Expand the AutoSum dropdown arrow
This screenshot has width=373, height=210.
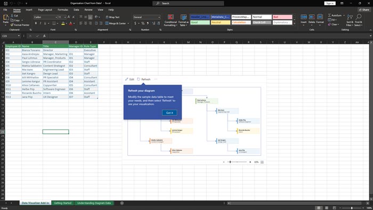344,15
